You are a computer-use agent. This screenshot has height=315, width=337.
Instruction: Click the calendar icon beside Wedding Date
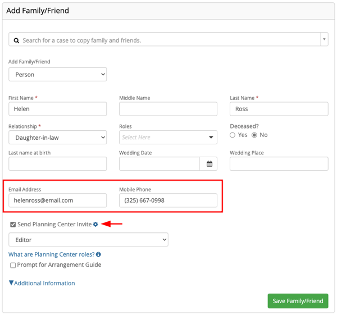coord(209,164)
